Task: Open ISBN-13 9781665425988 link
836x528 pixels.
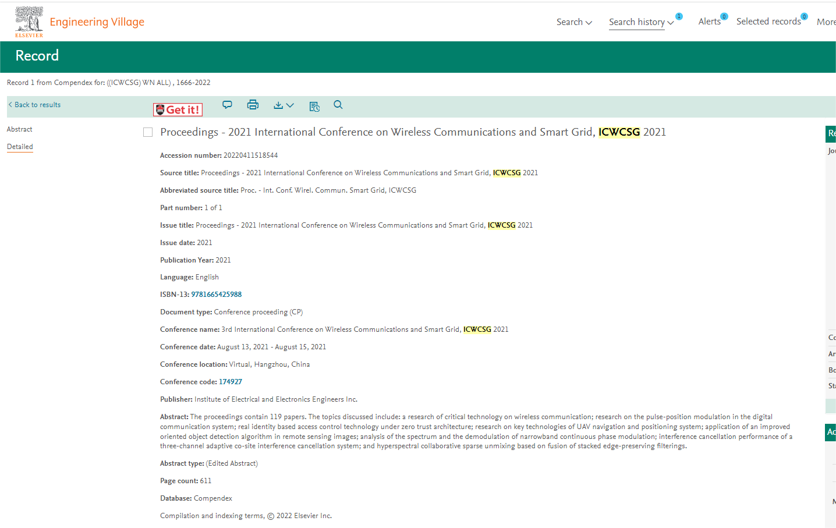Action: [x=217, y=295]
